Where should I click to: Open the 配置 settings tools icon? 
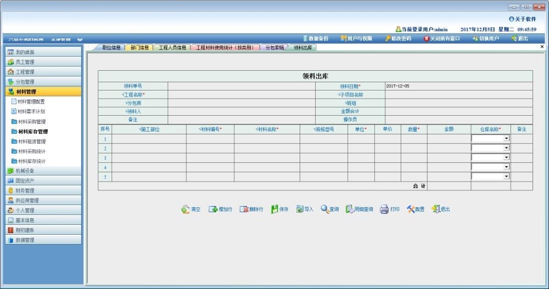pos(410,209)
